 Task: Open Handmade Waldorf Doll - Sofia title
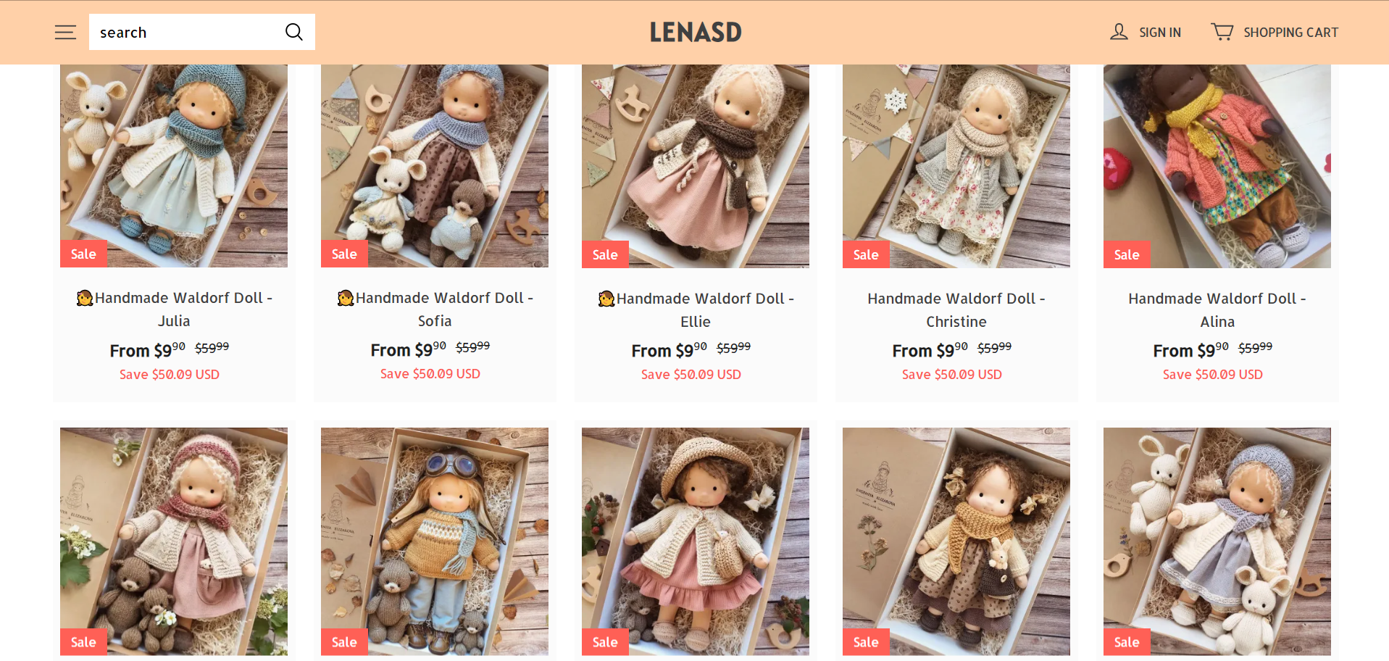435,309
